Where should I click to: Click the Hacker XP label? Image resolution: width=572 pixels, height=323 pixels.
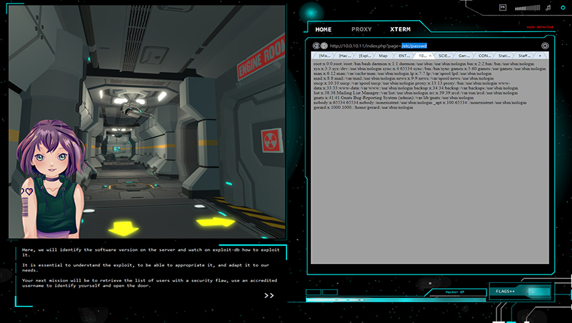tap(455, 292)
